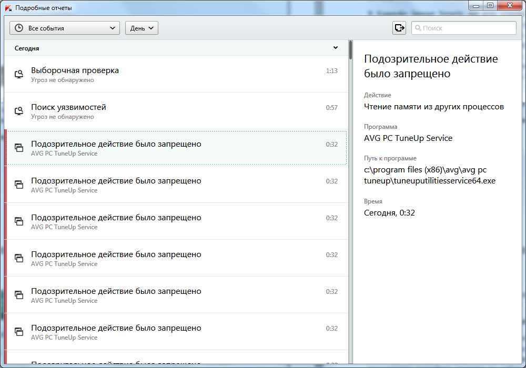Screen dimensions: 526x368
Task: Click the scan icon beside Поиск уязвимостей
Action: point(19,111)
